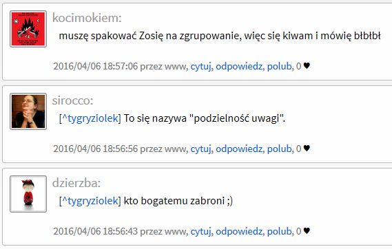Open sirocco's profile photo avatar

click(x=28, y=111)
